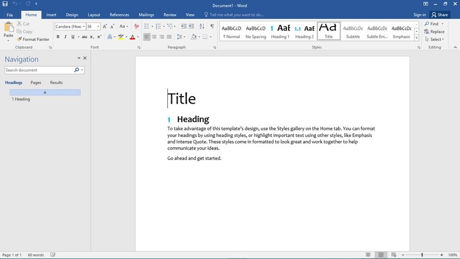Click the Save icon in title bar
Viewport: 460px width, 259px height.
click(5, 4)
